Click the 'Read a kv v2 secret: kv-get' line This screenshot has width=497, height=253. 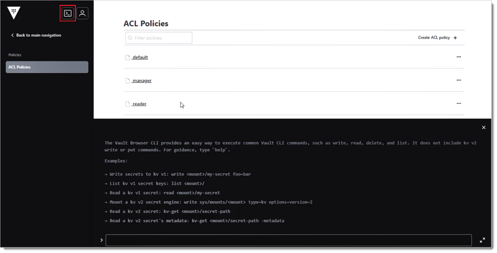pyautogui.click(x=168, y=211)
